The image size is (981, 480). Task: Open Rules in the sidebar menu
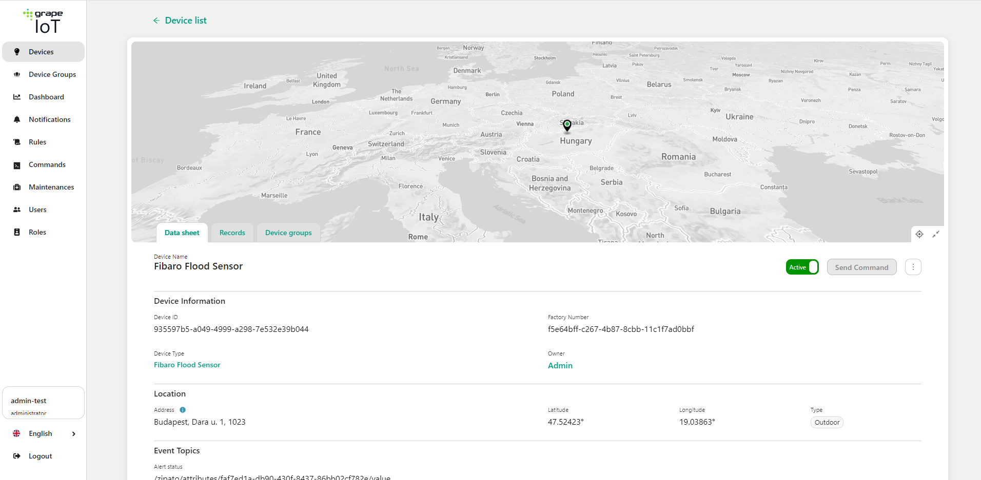click(43, 142)
